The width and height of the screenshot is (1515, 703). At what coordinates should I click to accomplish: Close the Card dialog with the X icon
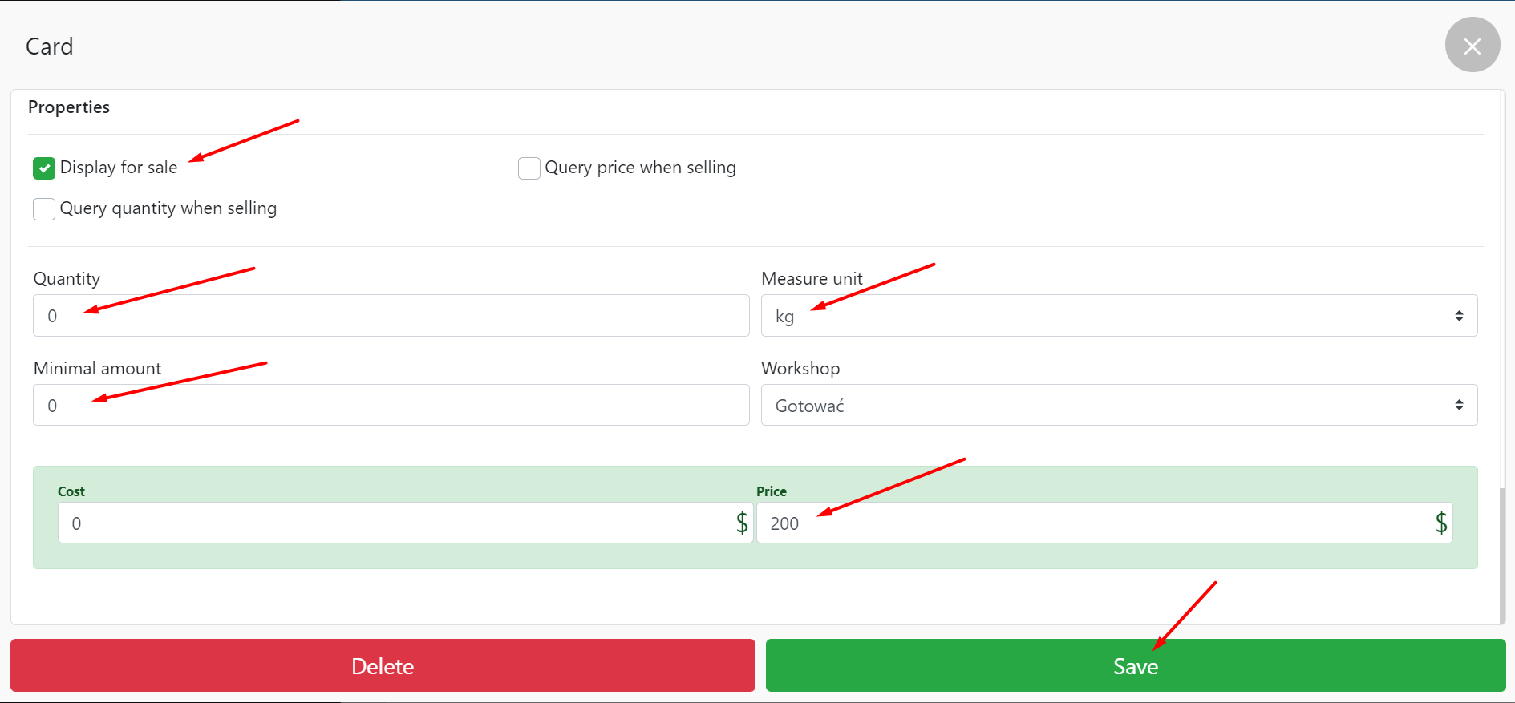pyautogui.click(x=1472, y=46)
